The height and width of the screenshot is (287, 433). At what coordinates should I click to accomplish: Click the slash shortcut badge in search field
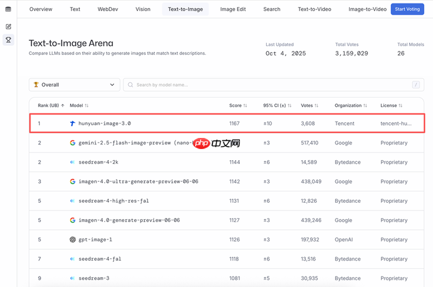(416, 85)
